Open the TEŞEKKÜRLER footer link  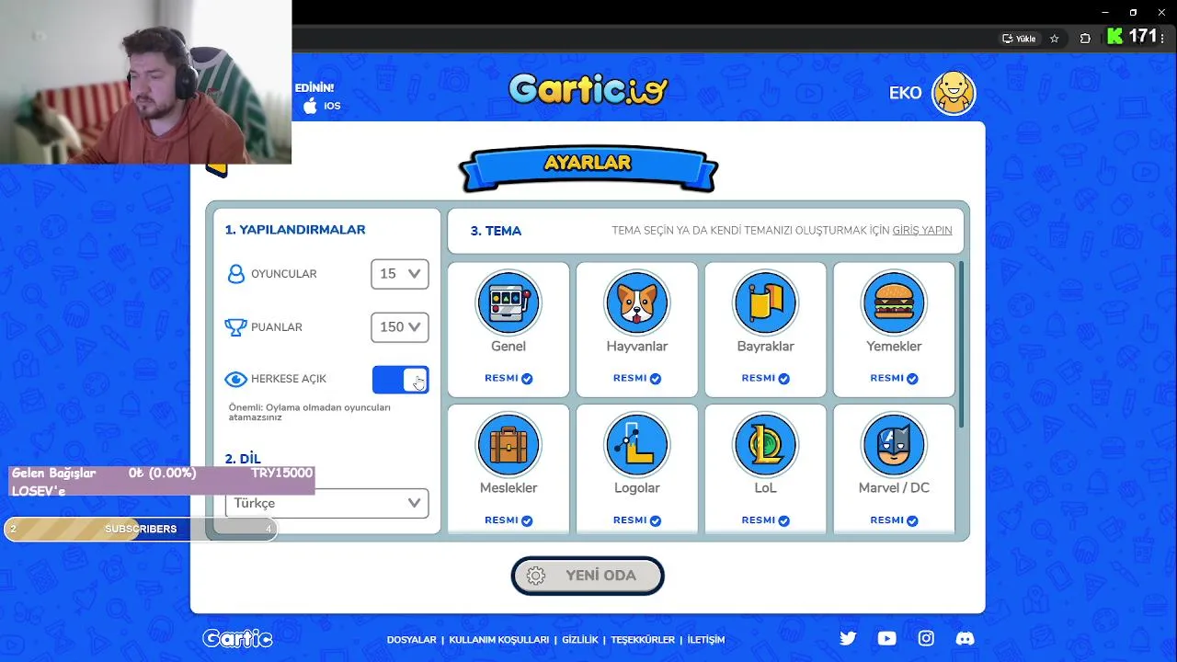click(x=643, y=640)
